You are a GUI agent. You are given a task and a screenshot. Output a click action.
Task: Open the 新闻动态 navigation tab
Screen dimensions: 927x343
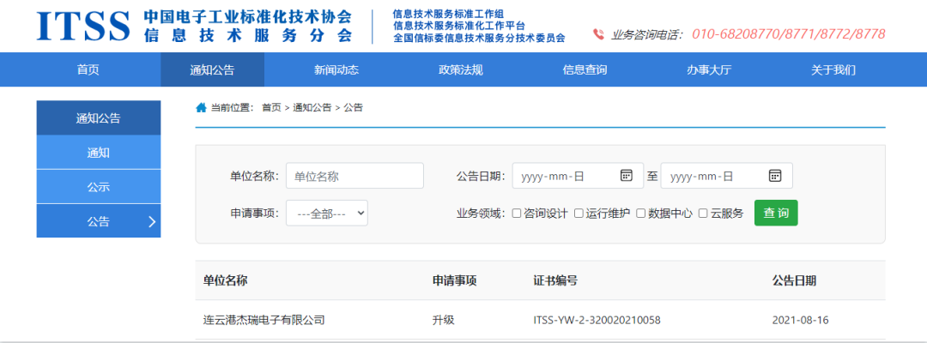click(336, 69)
